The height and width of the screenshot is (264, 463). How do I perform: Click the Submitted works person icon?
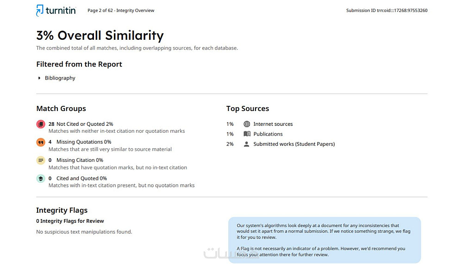[x=247, y=144]
